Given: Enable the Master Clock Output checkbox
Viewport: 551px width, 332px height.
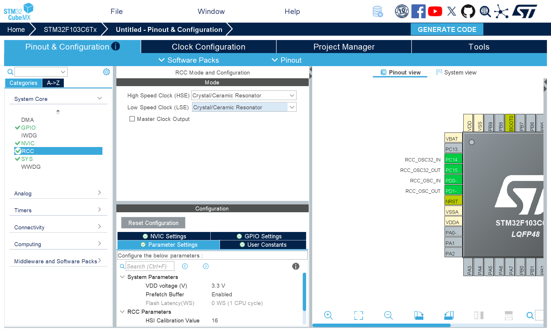Looking at the screenshot, I should tap(132, 119).
